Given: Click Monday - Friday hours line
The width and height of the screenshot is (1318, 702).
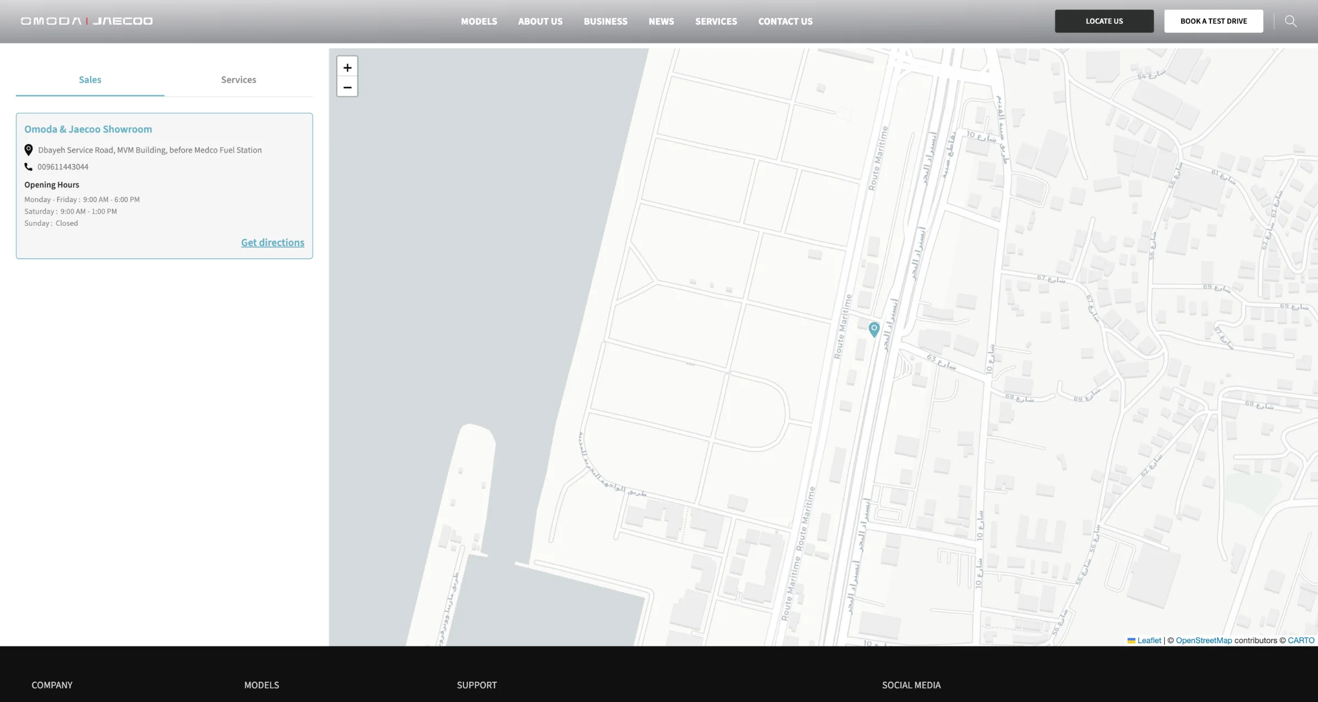Looking at the screenshot, I should (82, 200).
